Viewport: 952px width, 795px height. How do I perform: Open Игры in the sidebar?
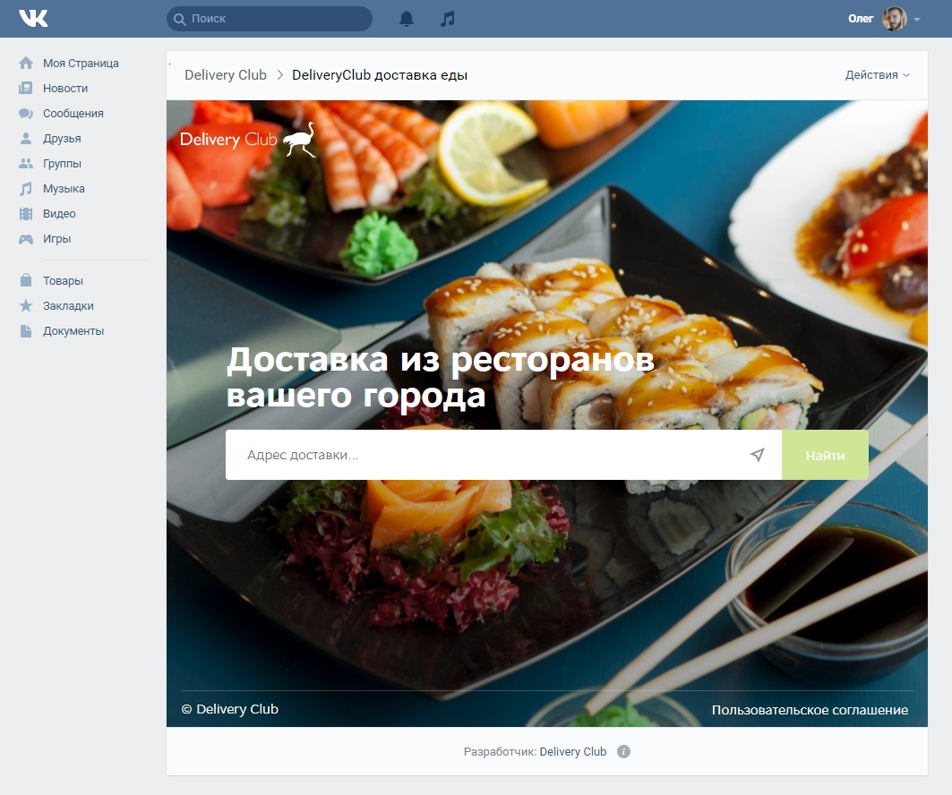[56, 238]
